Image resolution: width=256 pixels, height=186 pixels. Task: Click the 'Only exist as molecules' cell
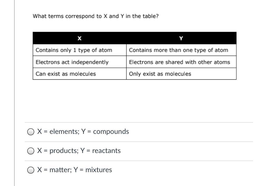[x=160, y=74]
